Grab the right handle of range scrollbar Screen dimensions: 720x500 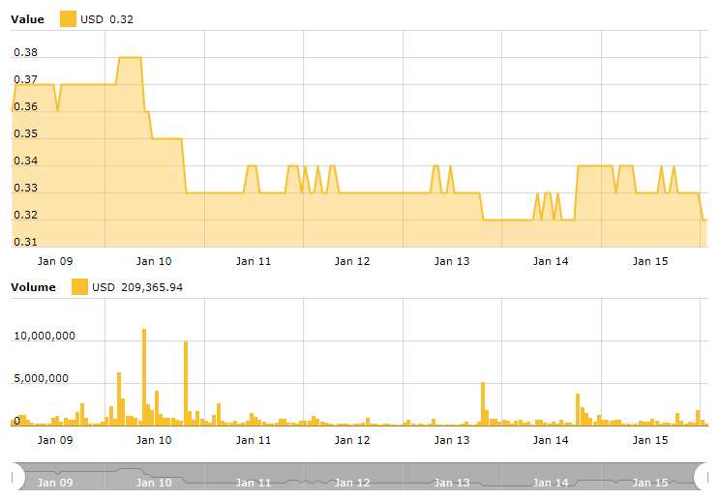pos(702,477)
